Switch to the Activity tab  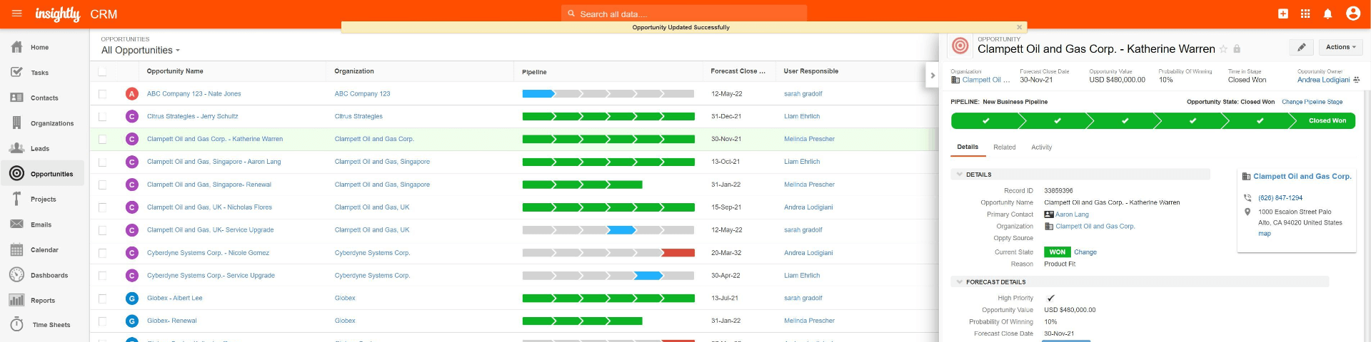pyautogui.click(x=1041, y=147)
